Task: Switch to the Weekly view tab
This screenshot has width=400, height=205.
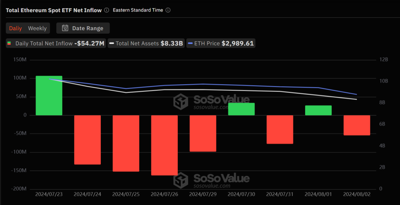Action: point(37,28)
